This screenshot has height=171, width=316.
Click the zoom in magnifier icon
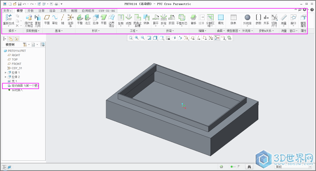pos(137,38)
